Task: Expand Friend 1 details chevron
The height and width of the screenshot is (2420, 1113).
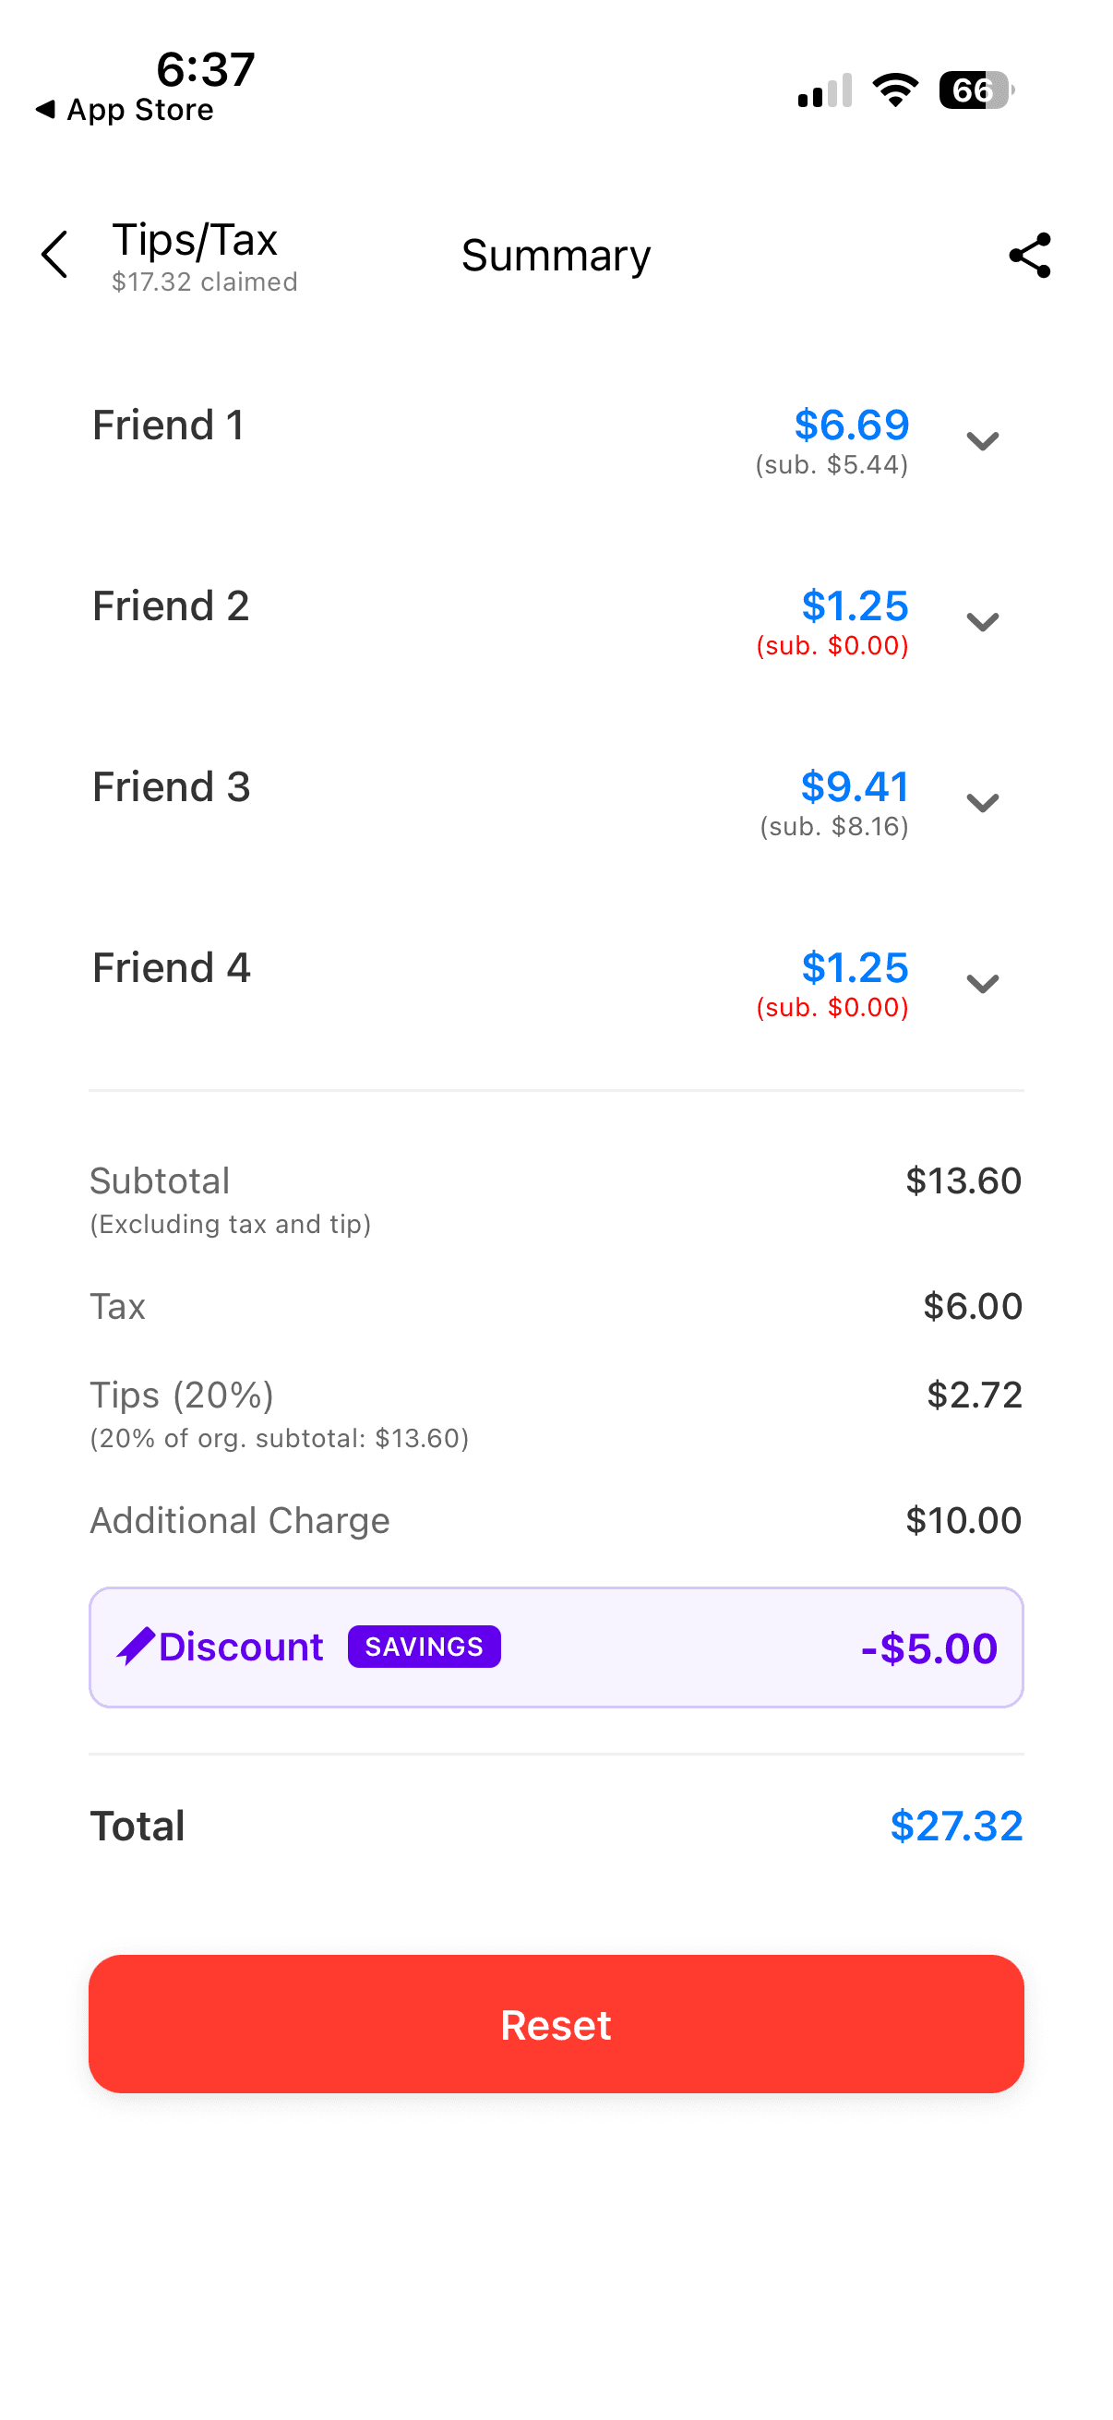Action: point(983,440)
